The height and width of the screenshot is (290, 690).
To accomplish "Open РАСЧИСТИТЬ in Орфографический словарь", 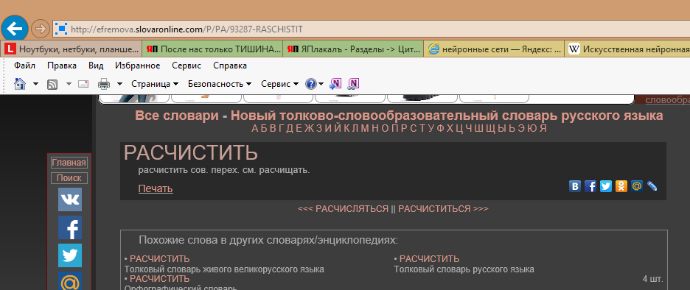I will point(160,278).
